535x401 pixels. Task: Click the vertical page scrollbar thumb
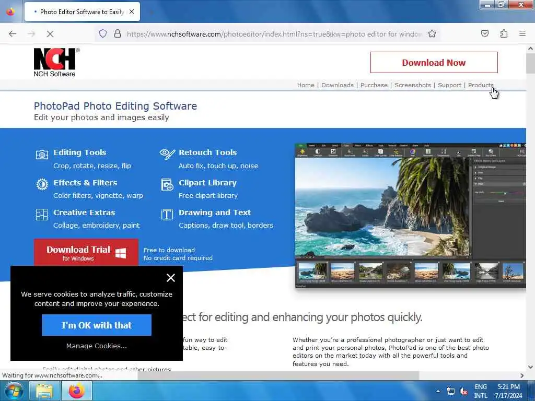point(530,64)
